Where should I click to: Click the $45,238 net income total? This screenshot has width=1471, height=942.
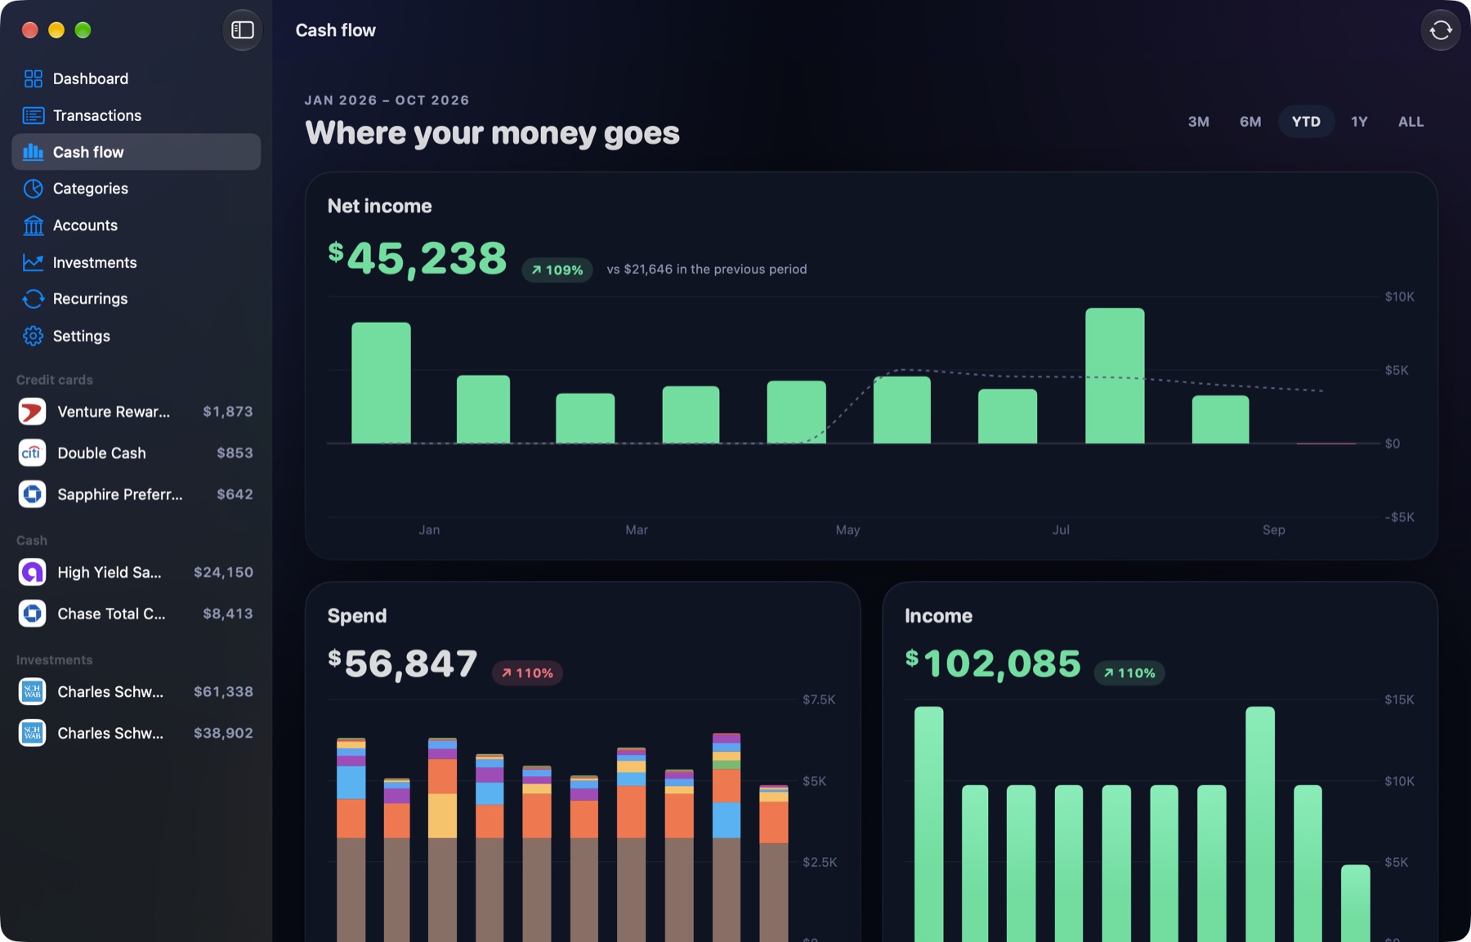(x=418, y=258)
